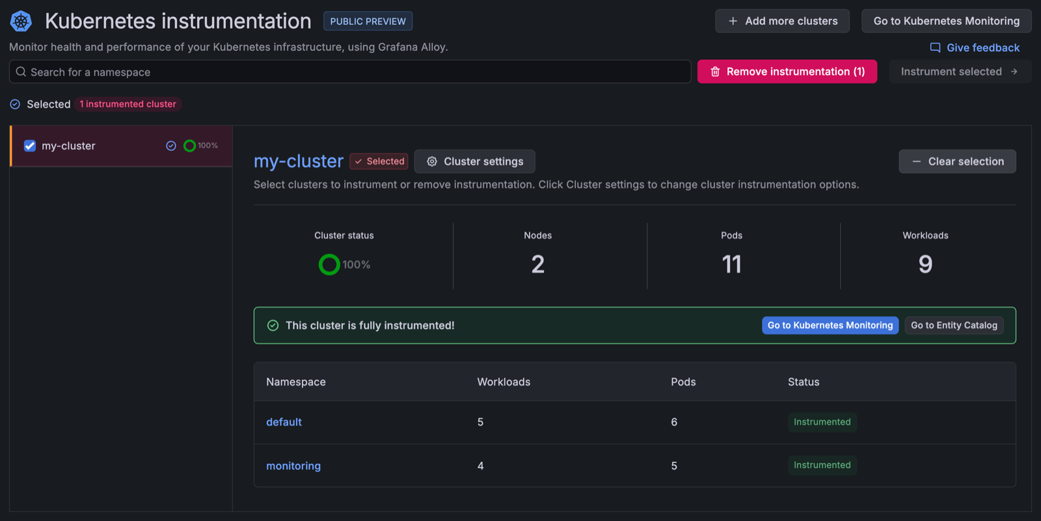
Task: Click the search magnifier icon in namespace field
Action: click(x=21, y=72)
